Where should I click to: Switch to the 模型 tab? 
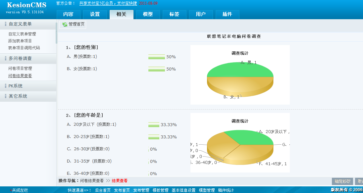click(x=148, y=14)
